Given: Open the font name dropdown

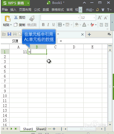Looking at the screenshot, I should [78, 18].
